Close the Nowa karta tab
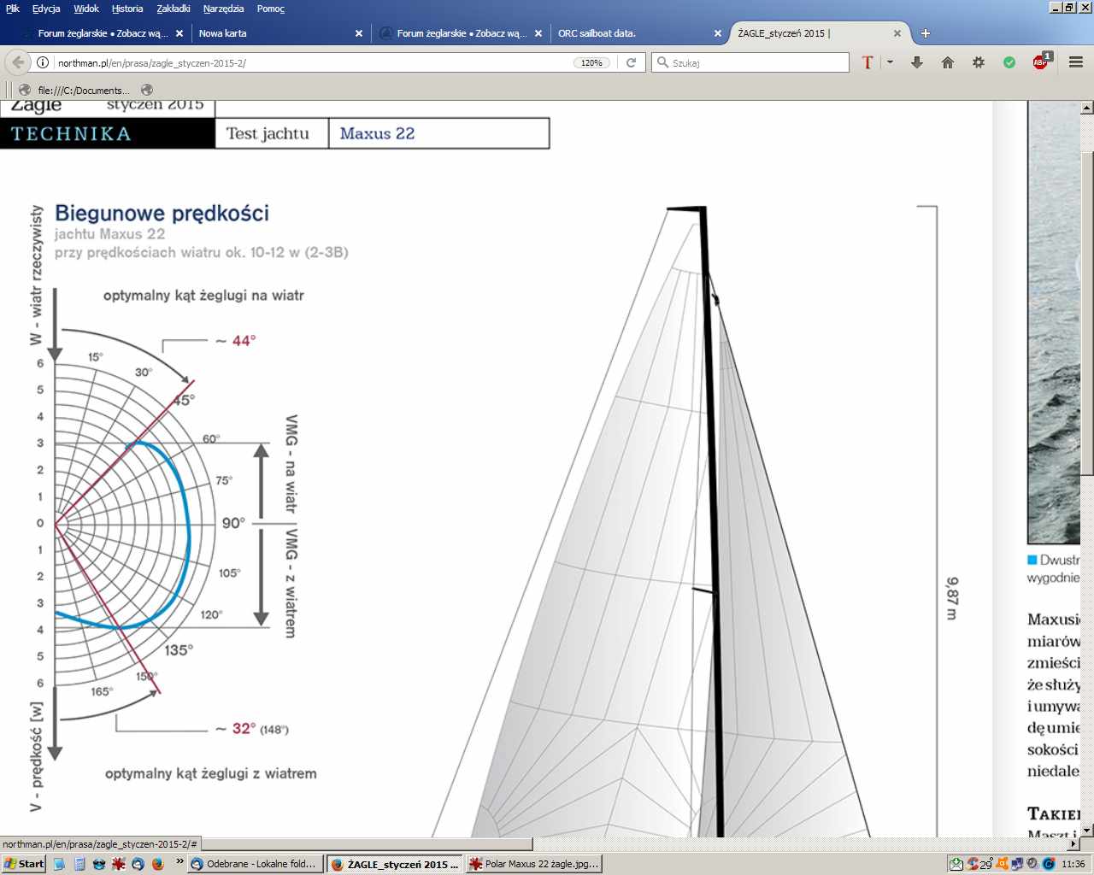 pyautogui.click(x=359, y=33)
